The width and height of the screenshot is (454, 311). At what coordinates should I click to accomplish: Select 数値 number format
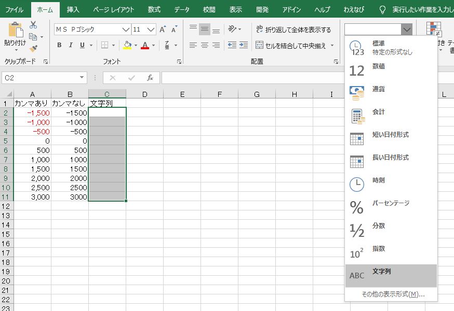click(x=391, y=70)
